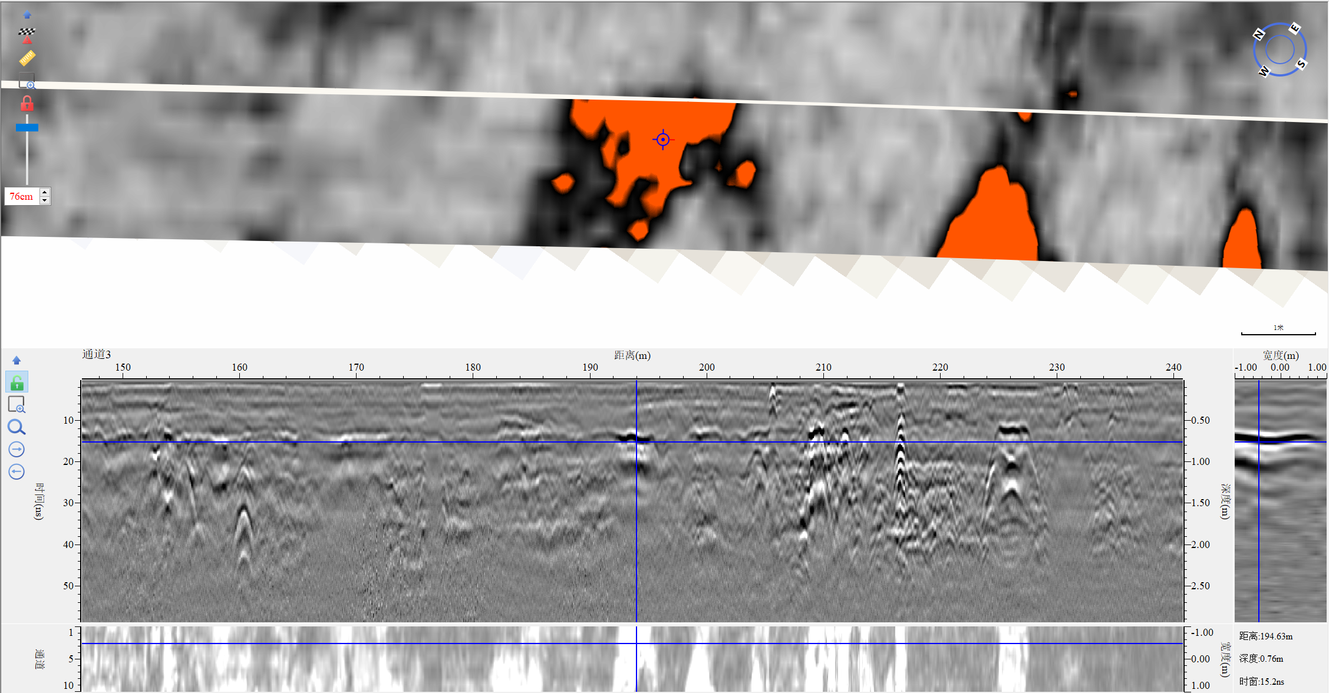1329x693 pixels.
Task: Click the crosshair target marker on the orange anomaly
Action: click(662, 140)
